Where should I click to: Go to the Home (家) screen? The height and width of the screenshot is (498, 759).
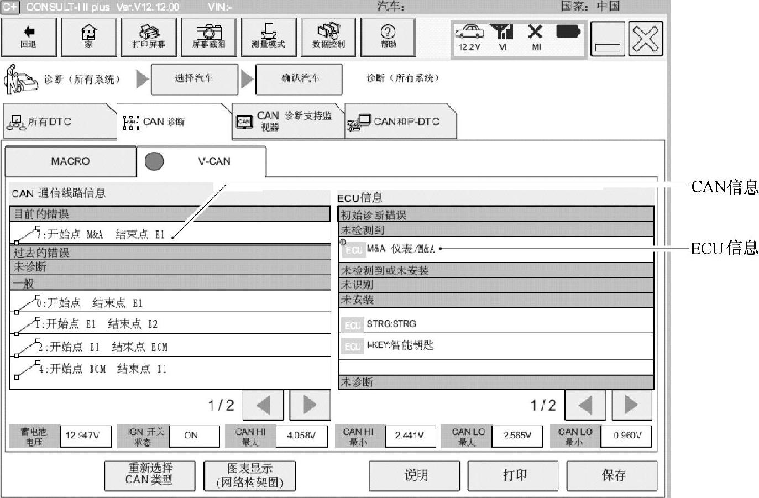coord(88,37)
